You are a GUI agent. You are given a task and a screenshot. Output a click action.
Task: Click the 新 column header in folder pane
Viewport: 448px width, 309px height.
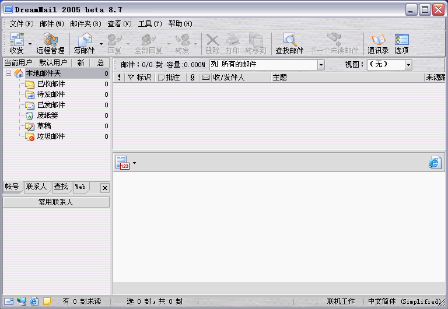81,63
